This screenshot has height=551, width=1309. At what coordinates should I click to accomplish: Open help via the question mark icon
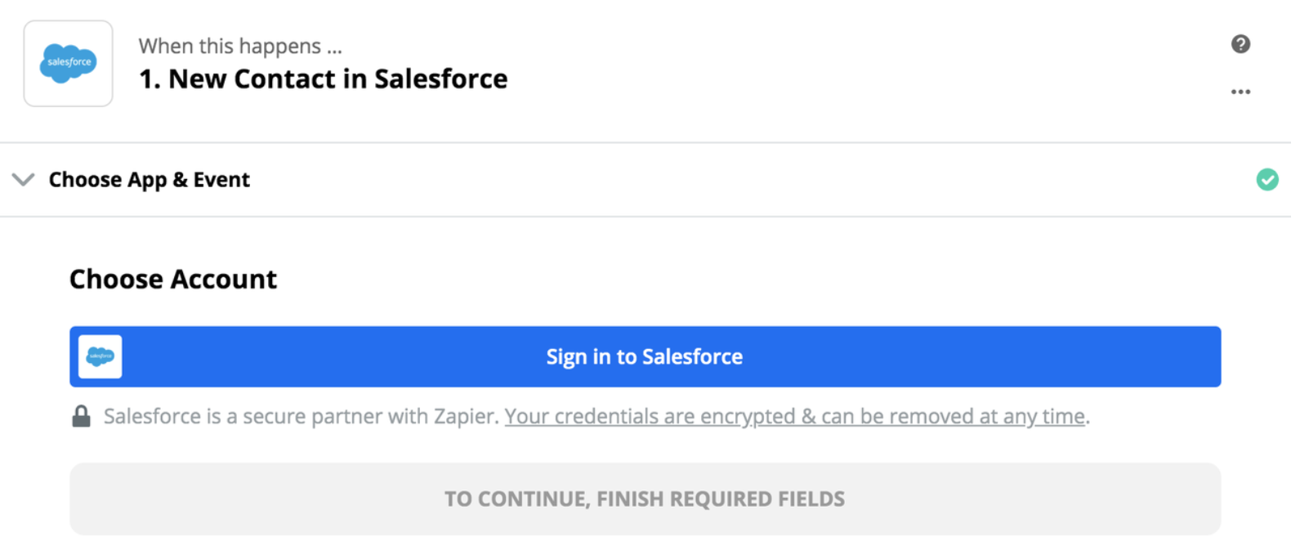pyautogui.click(x=1240, y=44)
